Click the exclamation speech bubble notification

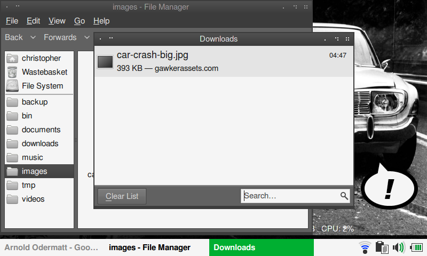(389, 186)
